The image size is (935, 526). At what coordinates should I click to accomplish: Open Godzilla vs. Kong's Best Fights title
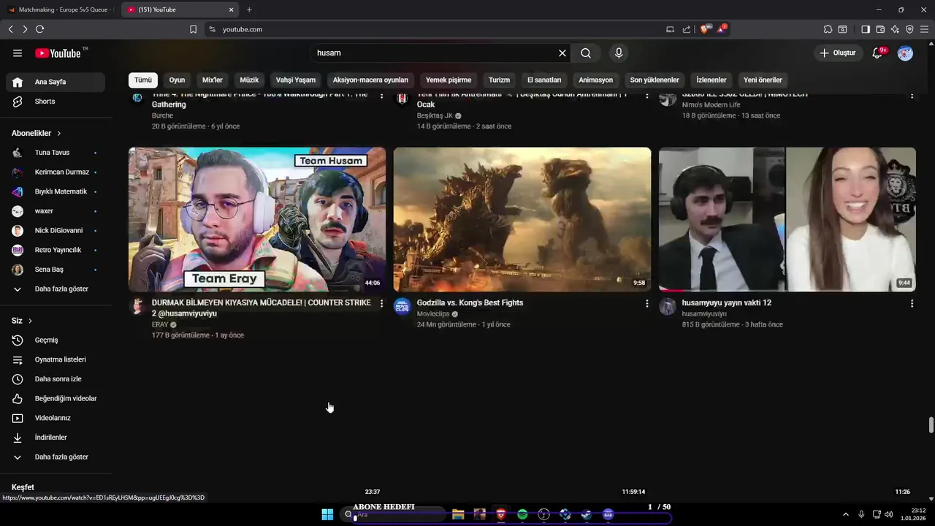click(x=470, y=302)
